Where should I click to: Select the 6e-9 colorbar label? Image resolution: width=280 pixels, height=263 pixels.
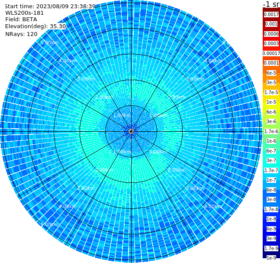[x=271, y=229]
